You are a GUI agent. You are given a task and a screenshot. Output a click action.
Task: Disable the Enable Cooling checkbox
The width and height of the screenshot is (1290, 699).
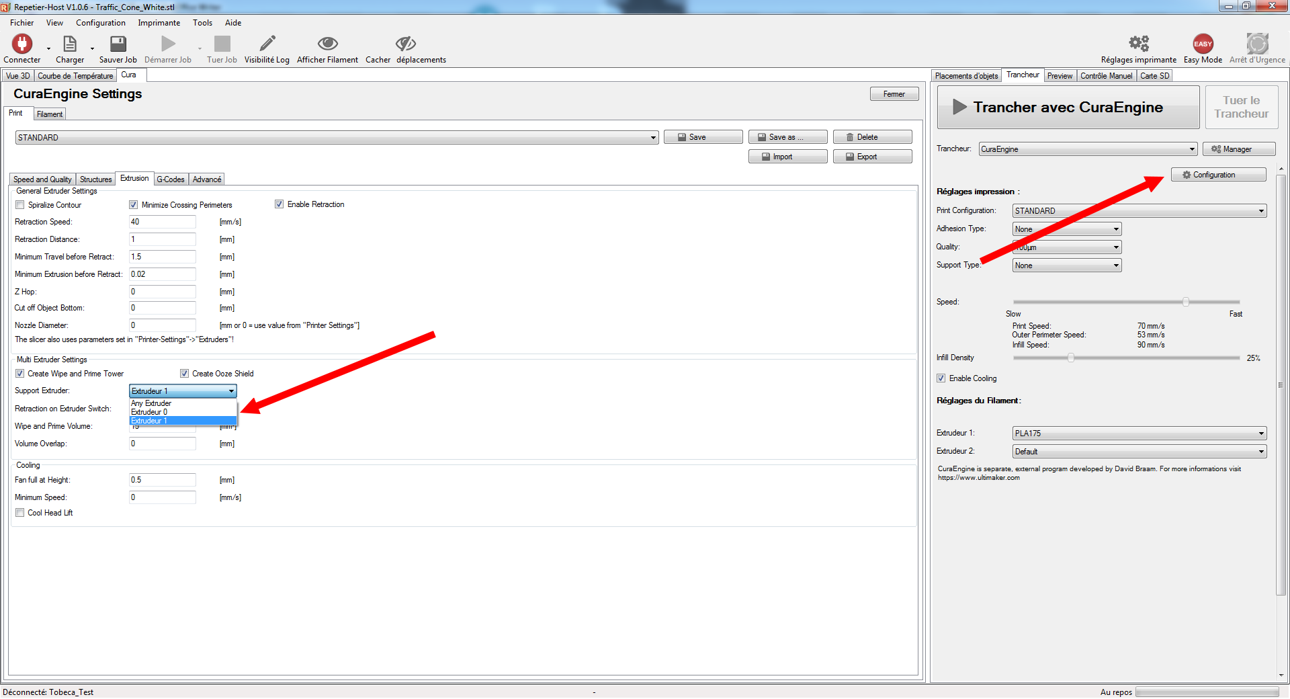click(x=941, y=378)
